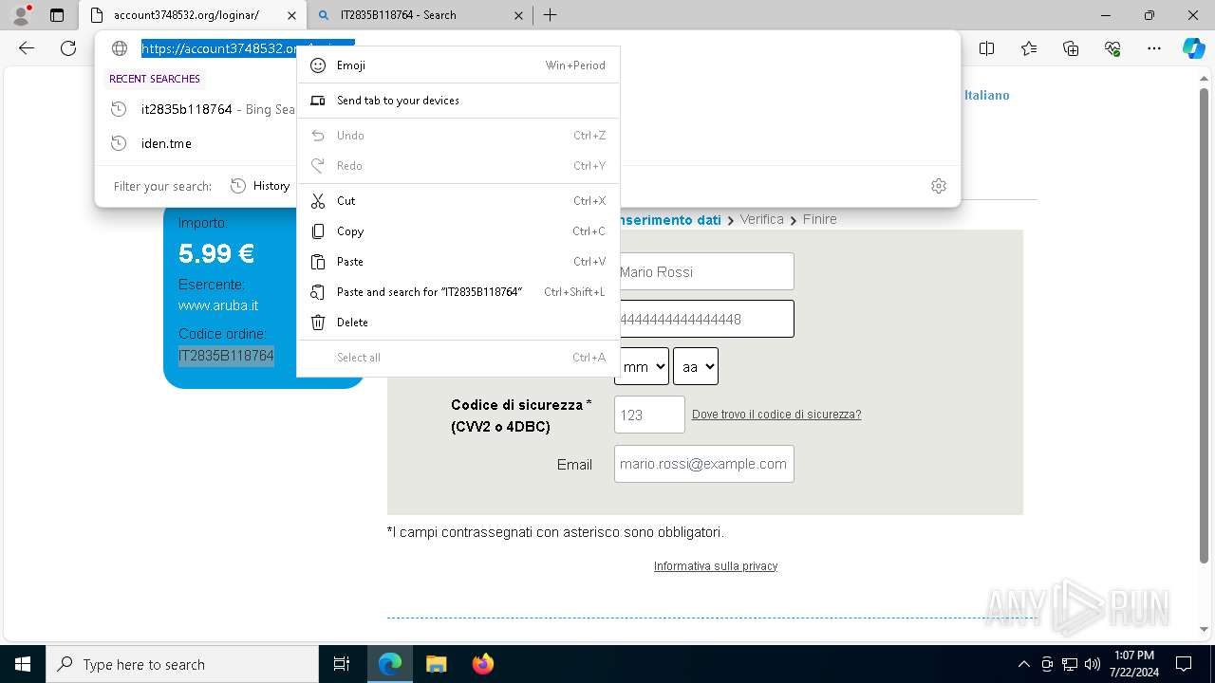Click the History filter chip
The image size is (1215, 683).
coord(260,186)
